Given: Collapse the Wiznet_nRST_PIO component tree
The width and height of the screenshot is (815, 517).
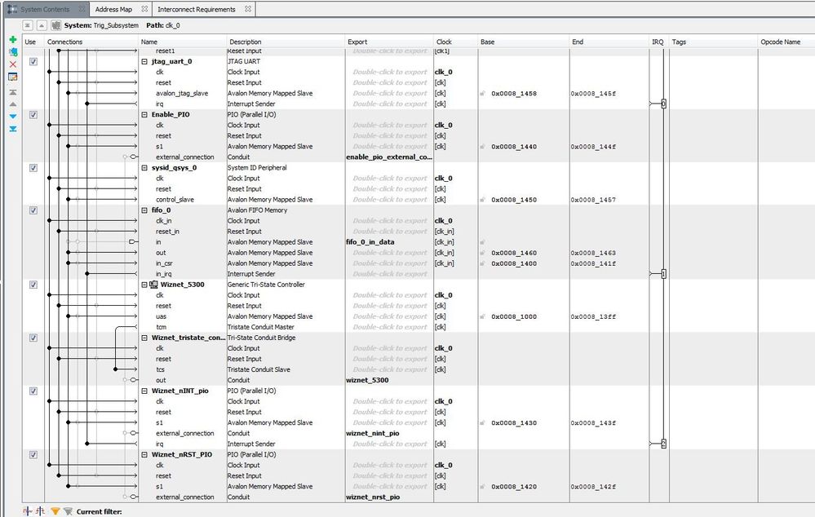Looking at the screenshot, I should [x=144, y=455].
